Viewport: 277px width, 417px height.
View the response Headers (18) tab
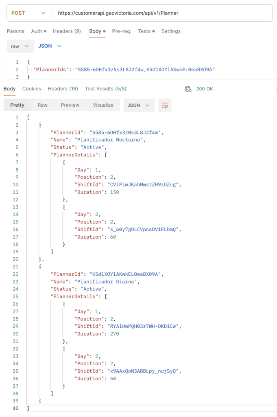[63, 89]
